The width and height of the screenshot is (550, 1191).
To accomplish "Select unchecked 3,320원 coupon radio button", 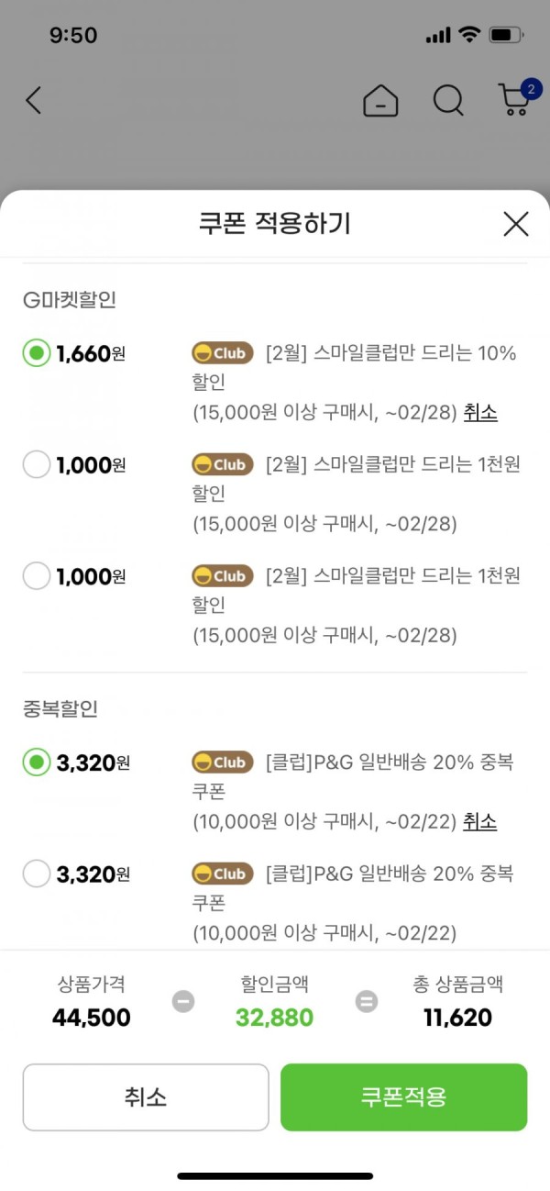I will point(37,874).
